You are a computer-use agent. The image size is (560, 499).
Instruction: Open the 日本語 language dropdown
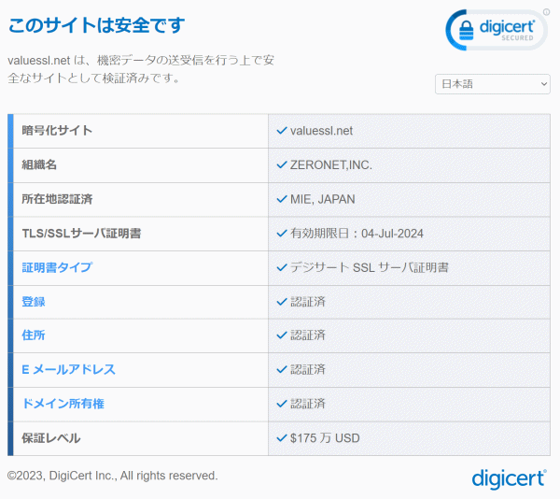point(493,84)
